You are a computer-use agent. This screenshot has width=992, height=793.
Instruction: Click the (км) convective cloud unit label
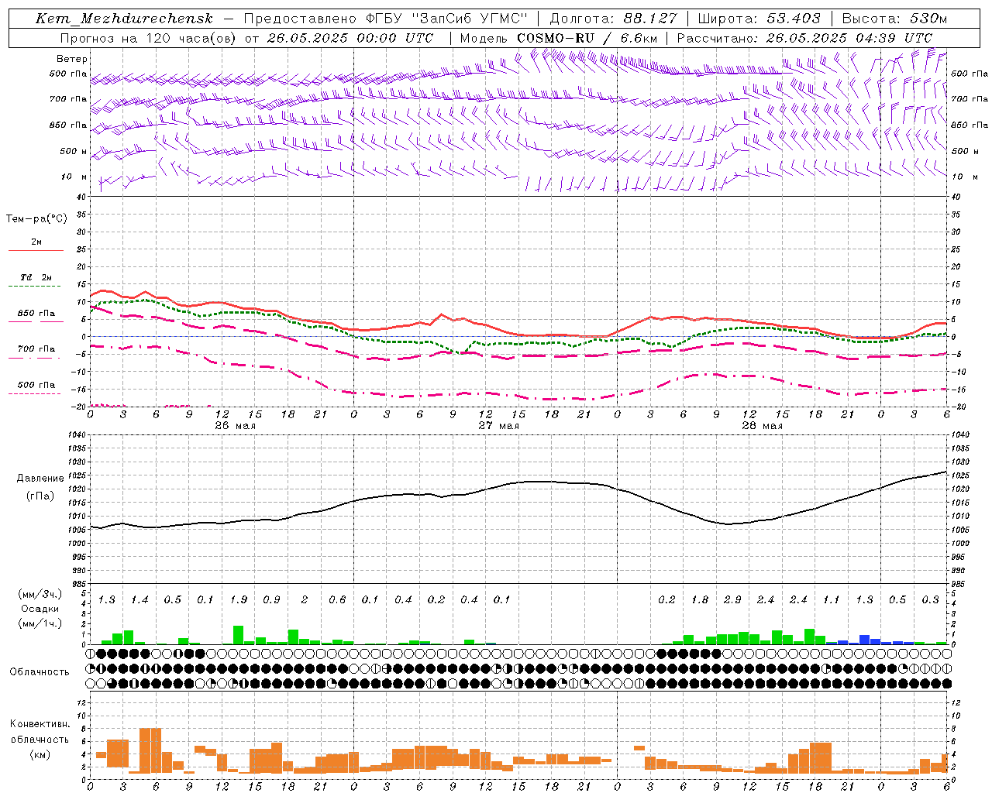click(x=40, y=754)
